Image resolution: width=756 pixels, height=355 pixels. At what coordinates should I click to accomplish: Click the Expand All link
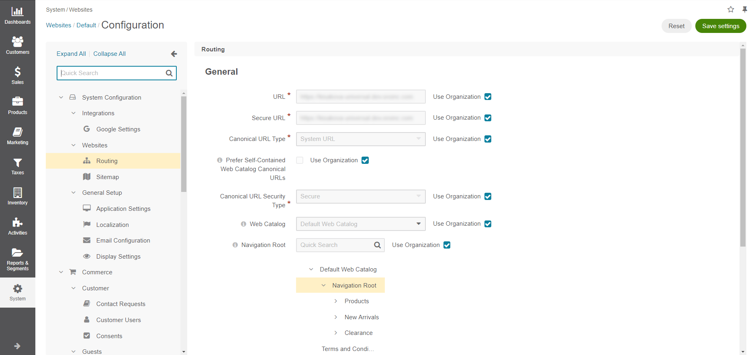coord(71,54)
